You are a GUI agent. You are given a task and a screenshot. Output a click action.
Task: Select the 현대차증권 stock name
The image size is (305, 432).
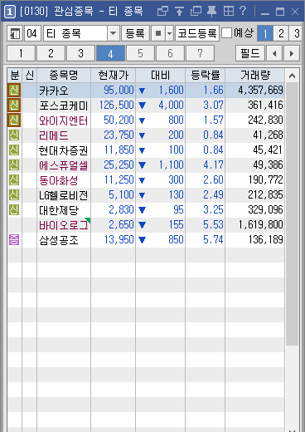point(63,150)
